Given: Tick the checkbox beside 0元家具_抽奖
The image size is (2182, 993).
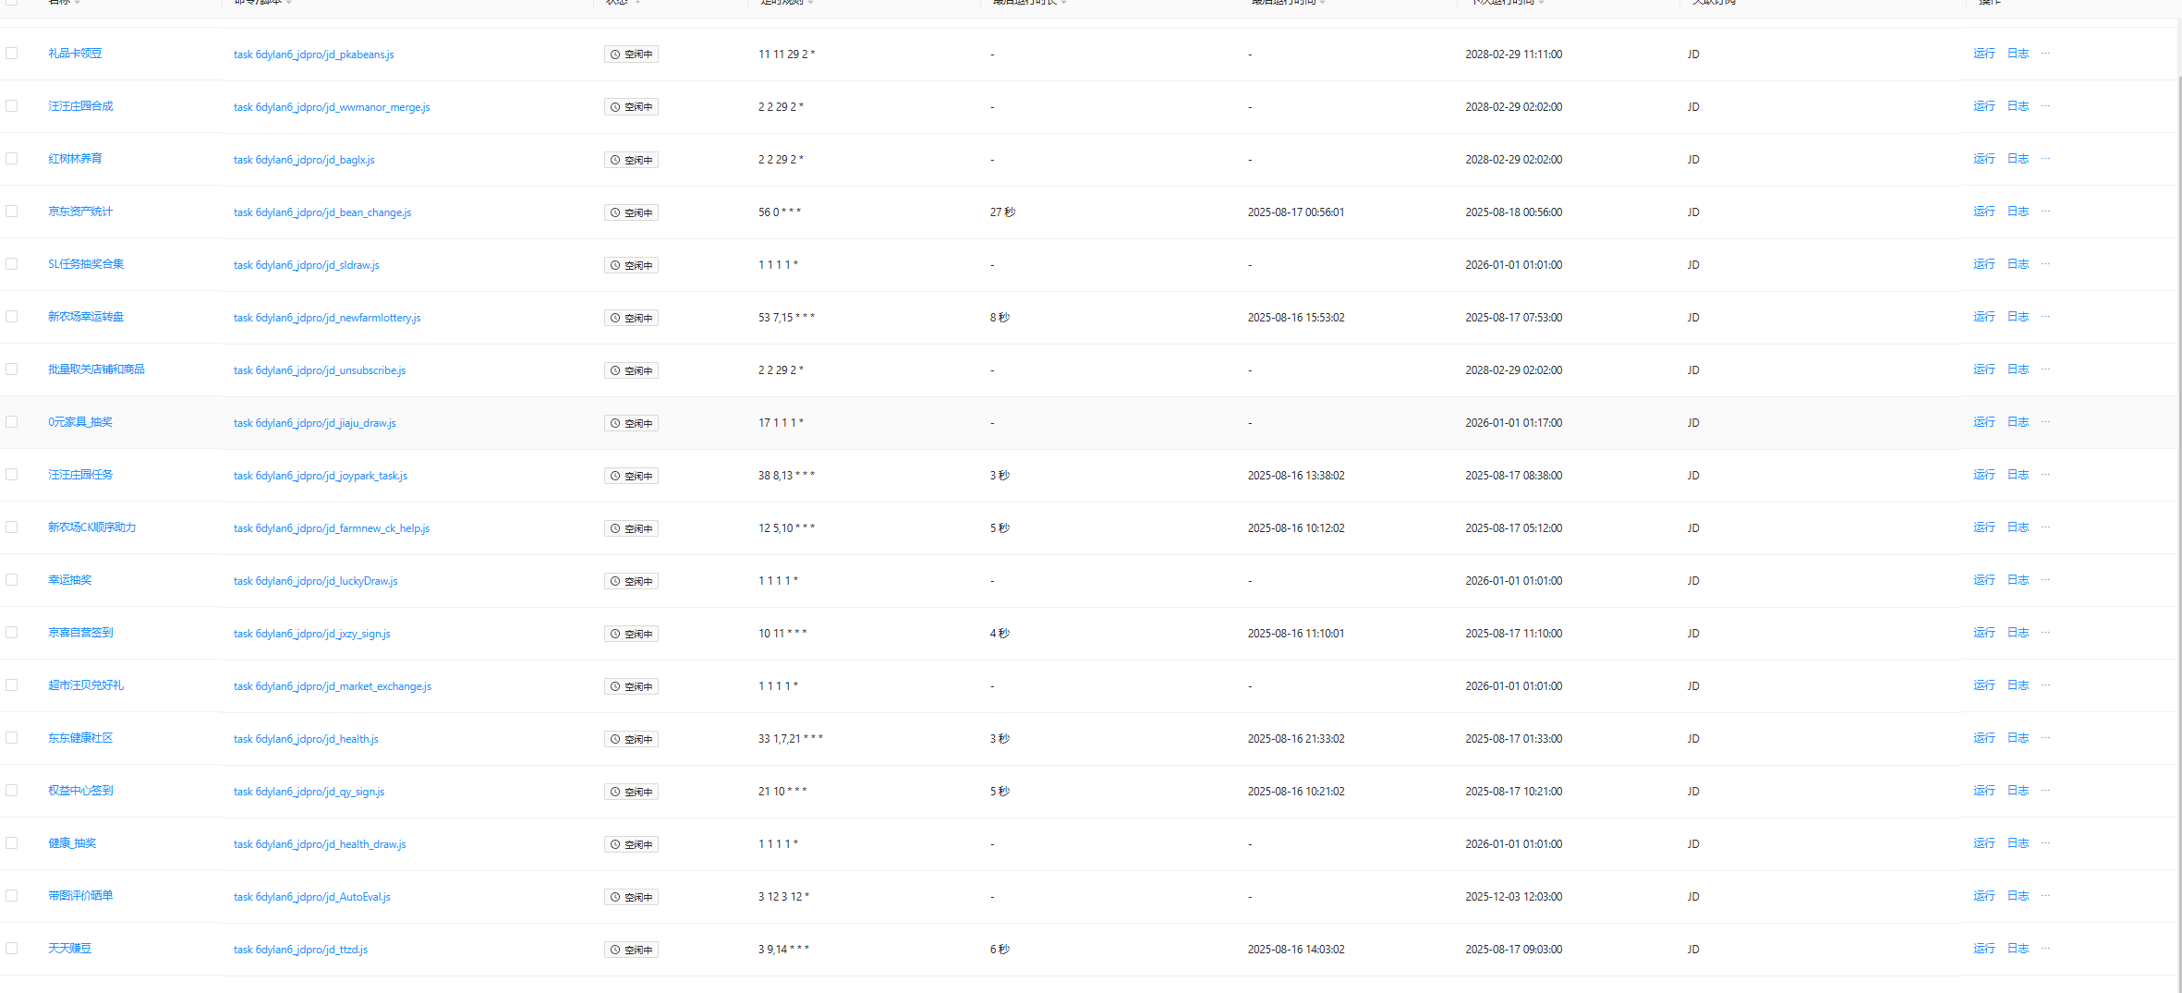Looking at the screenshot, I should (12, 422).
